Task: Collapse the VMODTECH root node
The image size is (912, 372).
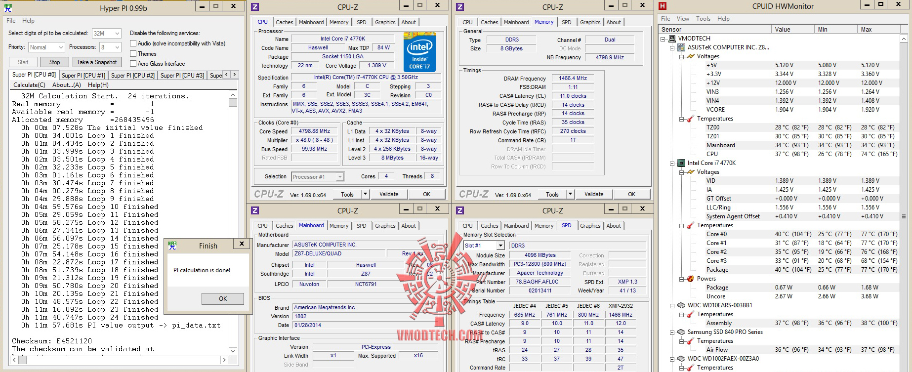Action: (x=663, y=39)
